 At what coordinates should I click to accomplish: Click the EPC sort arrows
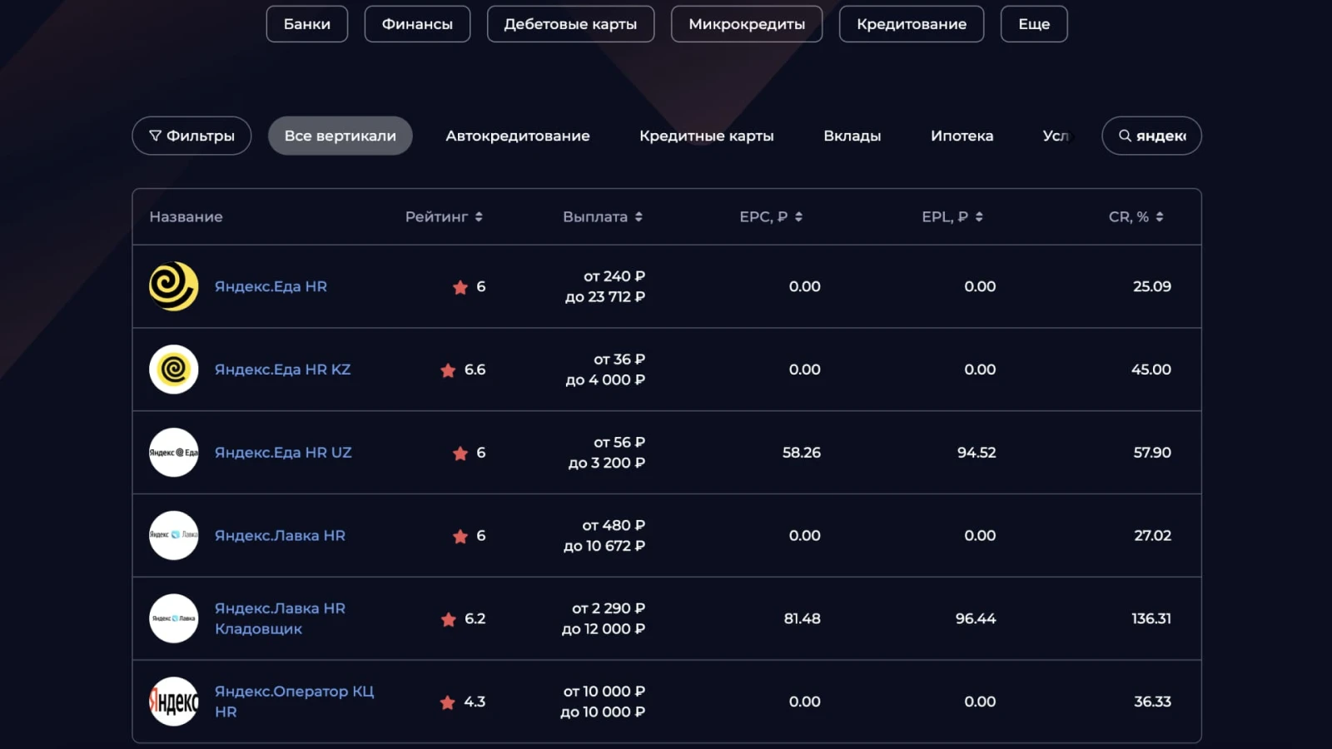pyautogui.click(x=798, y=216)
